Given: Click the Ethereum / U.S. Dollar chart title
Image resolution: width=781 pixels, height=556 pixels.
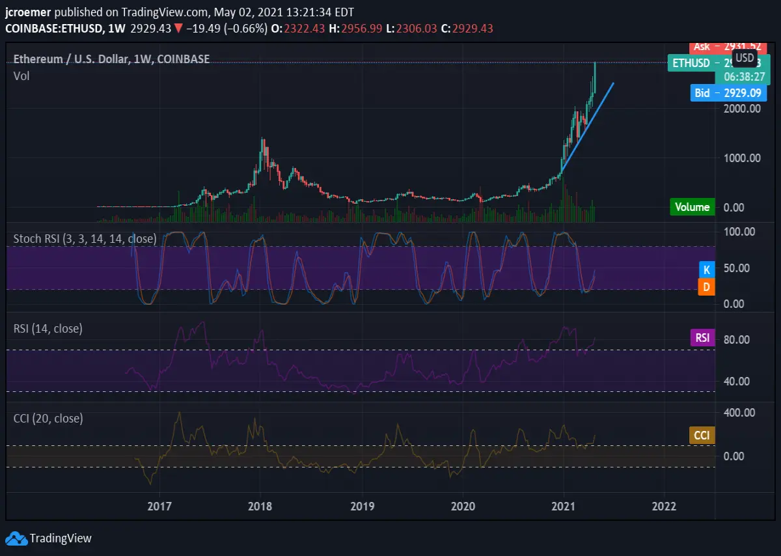Looking at the screenshot, I should click(x=111, y=59).
